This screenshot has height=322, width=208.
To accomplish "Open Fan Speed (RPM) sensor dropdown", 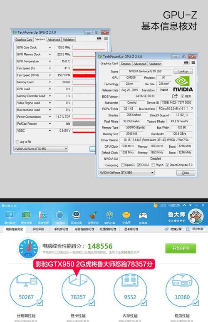I will tap(50, 75).
